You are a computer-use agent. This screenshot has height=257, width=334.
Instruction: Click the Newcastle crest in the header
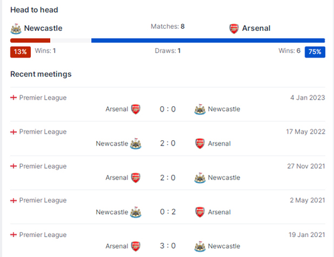[x=16, y=29]
